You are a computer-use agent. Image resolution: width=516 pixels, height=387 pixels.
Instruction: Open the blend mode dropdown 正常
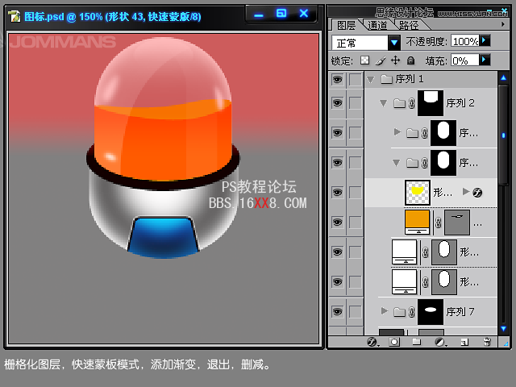point(393,42)
